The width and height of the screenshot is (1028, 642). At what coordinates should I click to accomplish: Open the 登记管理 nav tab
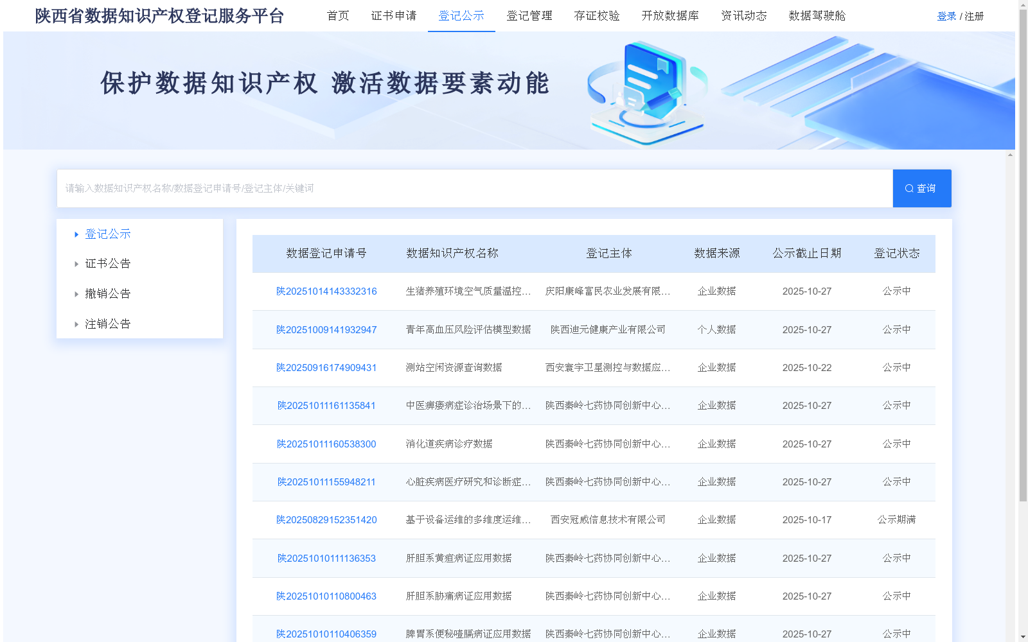click(x=529, y=15)
